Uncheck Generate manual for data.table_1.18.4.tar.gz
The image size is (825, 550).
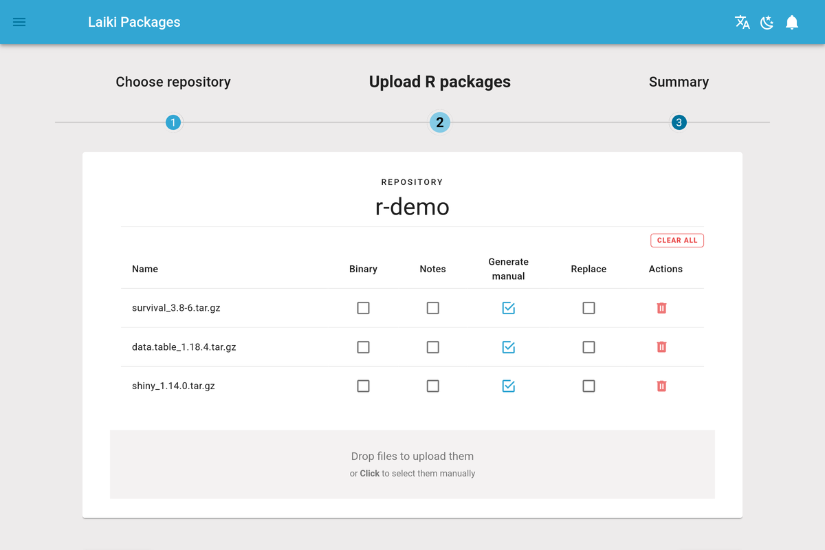tap(508, 347)
